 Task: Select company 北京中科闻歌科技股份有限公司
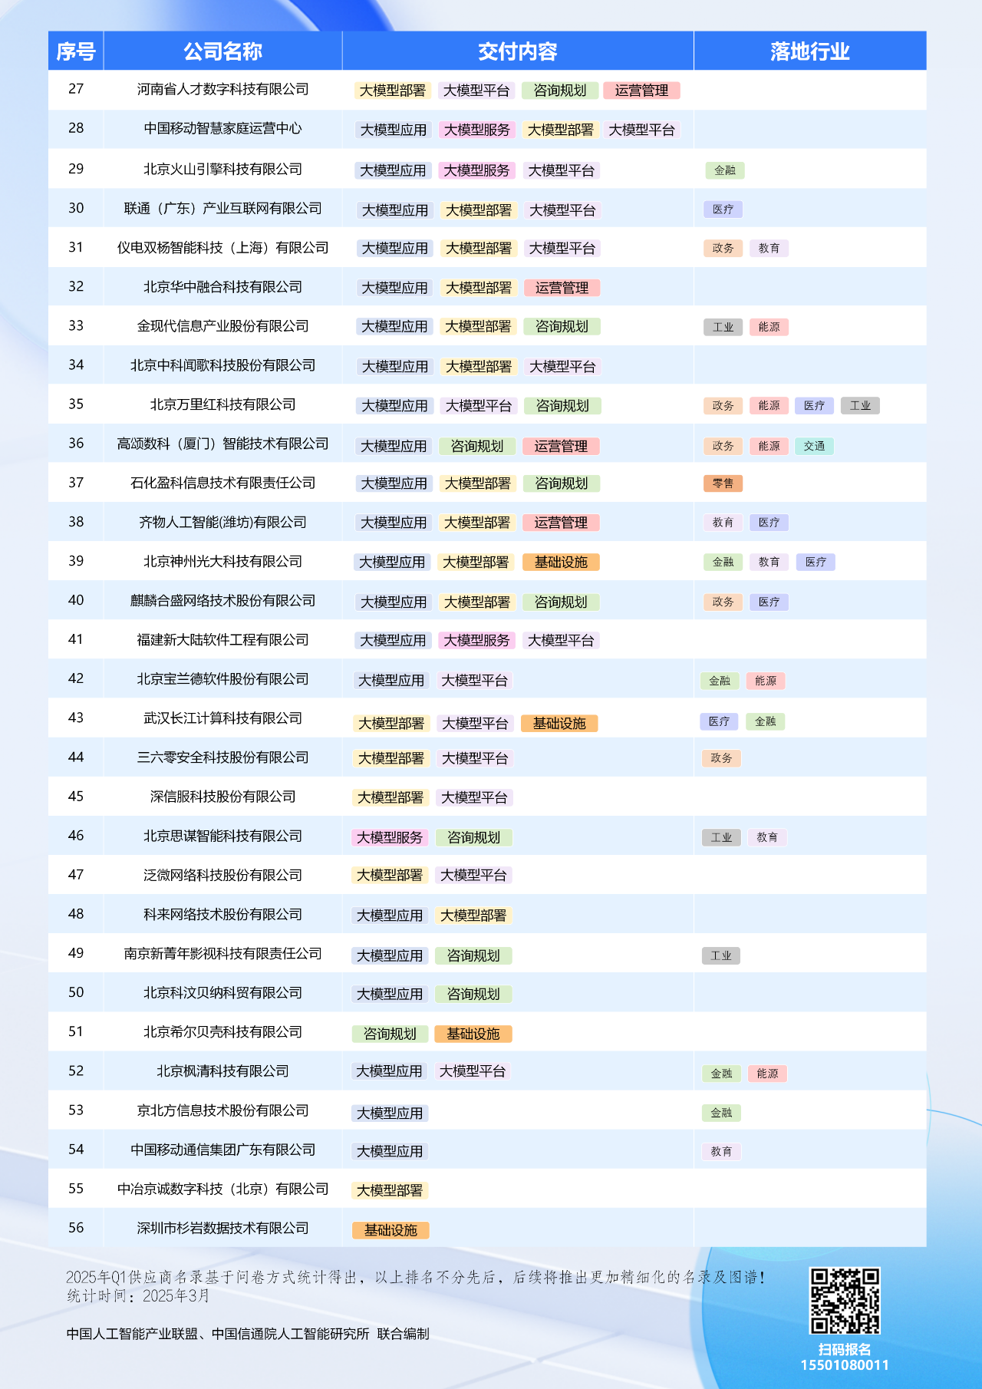pyautogui.click(x=222, y=365)
